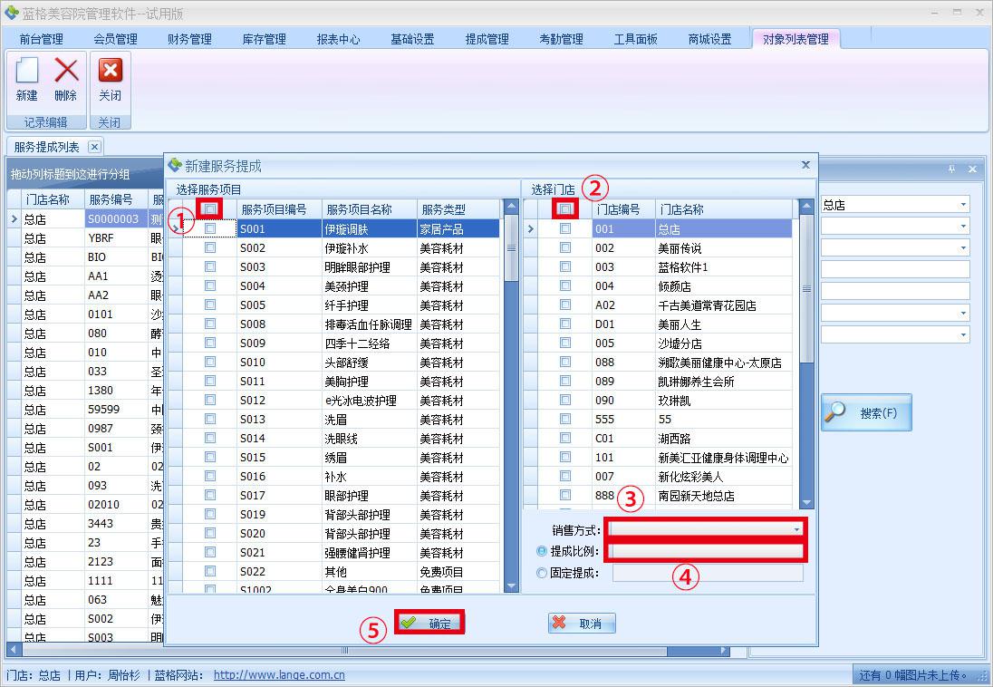This screenshot has width=993, height=687.
Task: Open the 会员管理 menu tab
Action: 115,39
